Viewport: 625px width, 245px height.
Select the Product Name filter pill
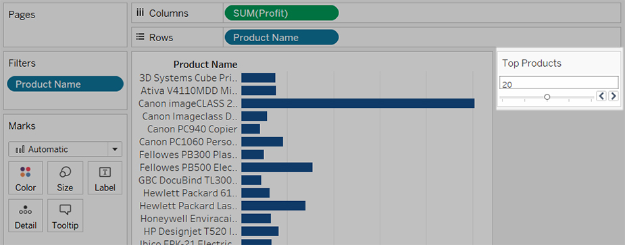click(x=66, y=84)
